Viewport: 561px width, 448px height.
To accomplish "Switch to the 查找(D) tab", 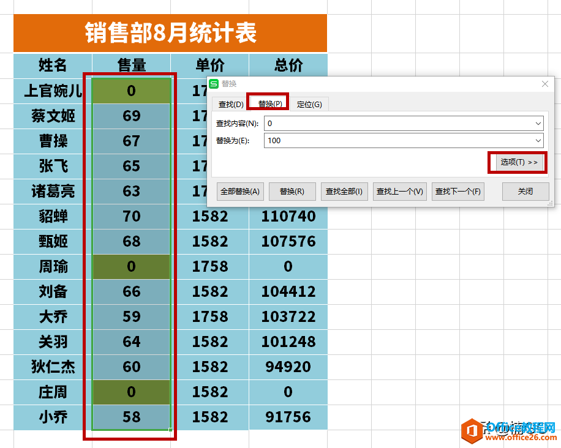I will click(x=231, y=105).
